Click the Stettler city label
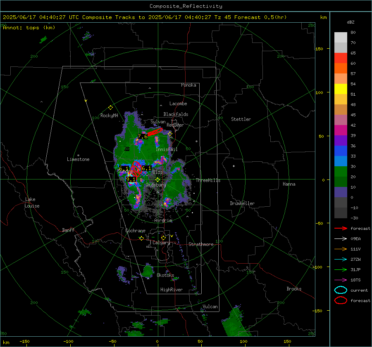The image size is (372, 347). tap(241, 119)
